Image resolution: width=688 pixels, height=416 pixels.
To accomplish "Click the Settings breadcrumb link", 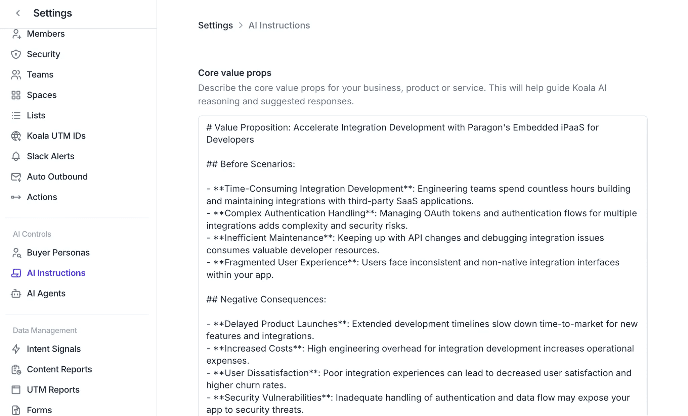I will [x=215, y=25].
